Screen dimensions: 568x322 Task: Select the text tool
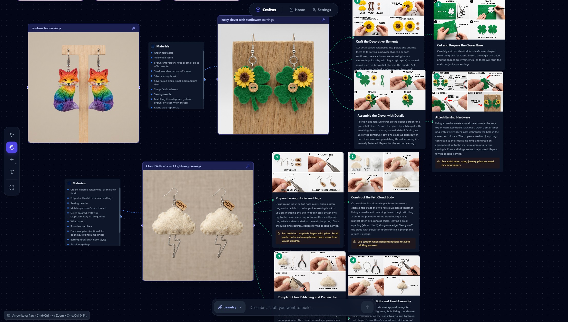(x=12, y=172)
